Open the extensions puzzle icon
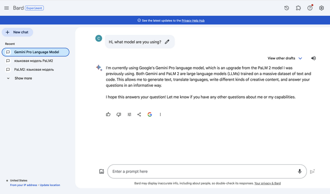The height and width of the screenshot is (194, 330). click(298, 8)
